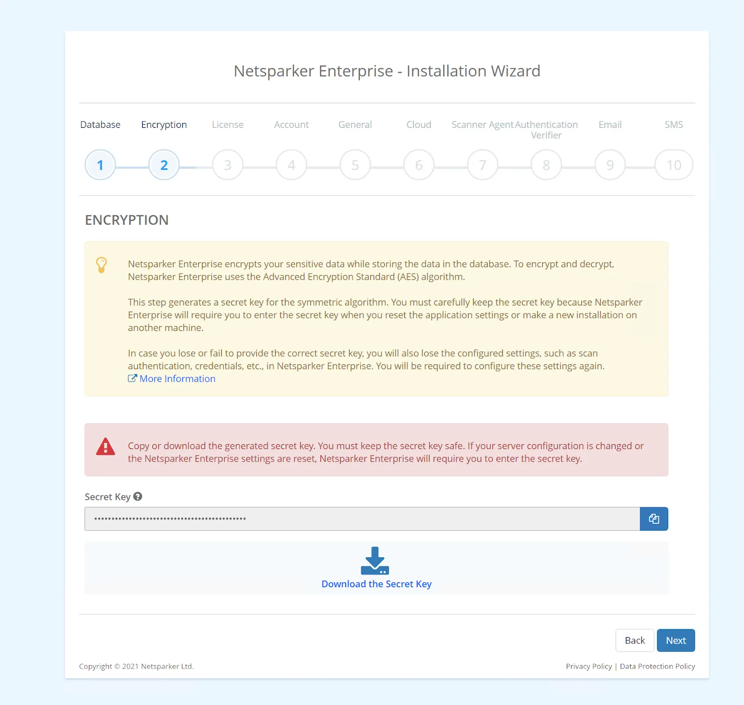Open the License step label

(228, 125)
